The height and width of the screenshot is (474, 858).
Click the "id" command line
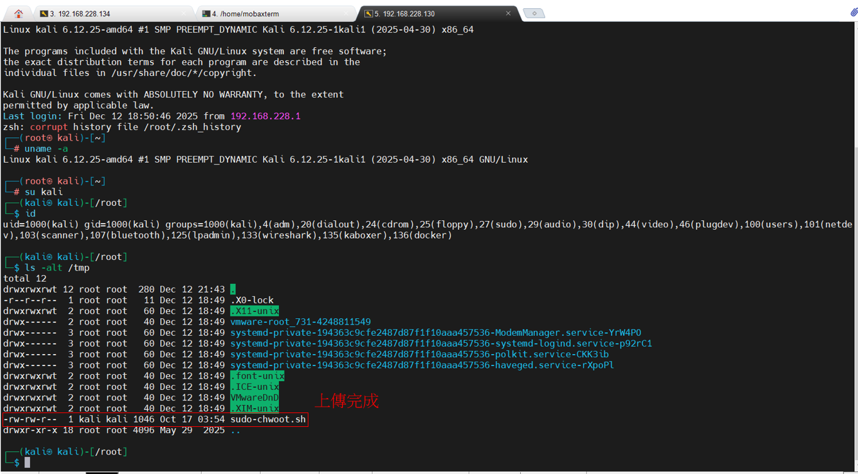pyautogui.click(x=30, y=213)
